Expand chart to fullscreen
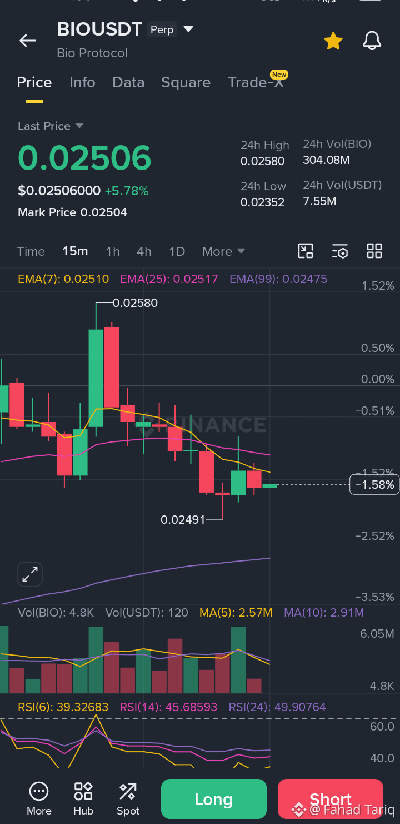 30,574
